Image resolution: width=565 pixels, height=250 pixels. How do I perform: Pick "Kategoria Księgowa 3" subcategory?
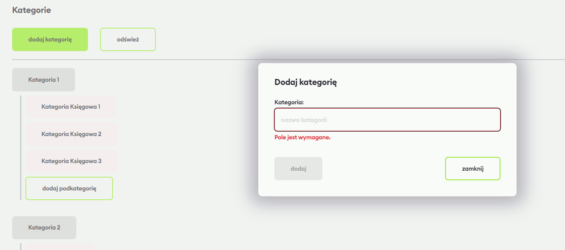click(71, 161)
